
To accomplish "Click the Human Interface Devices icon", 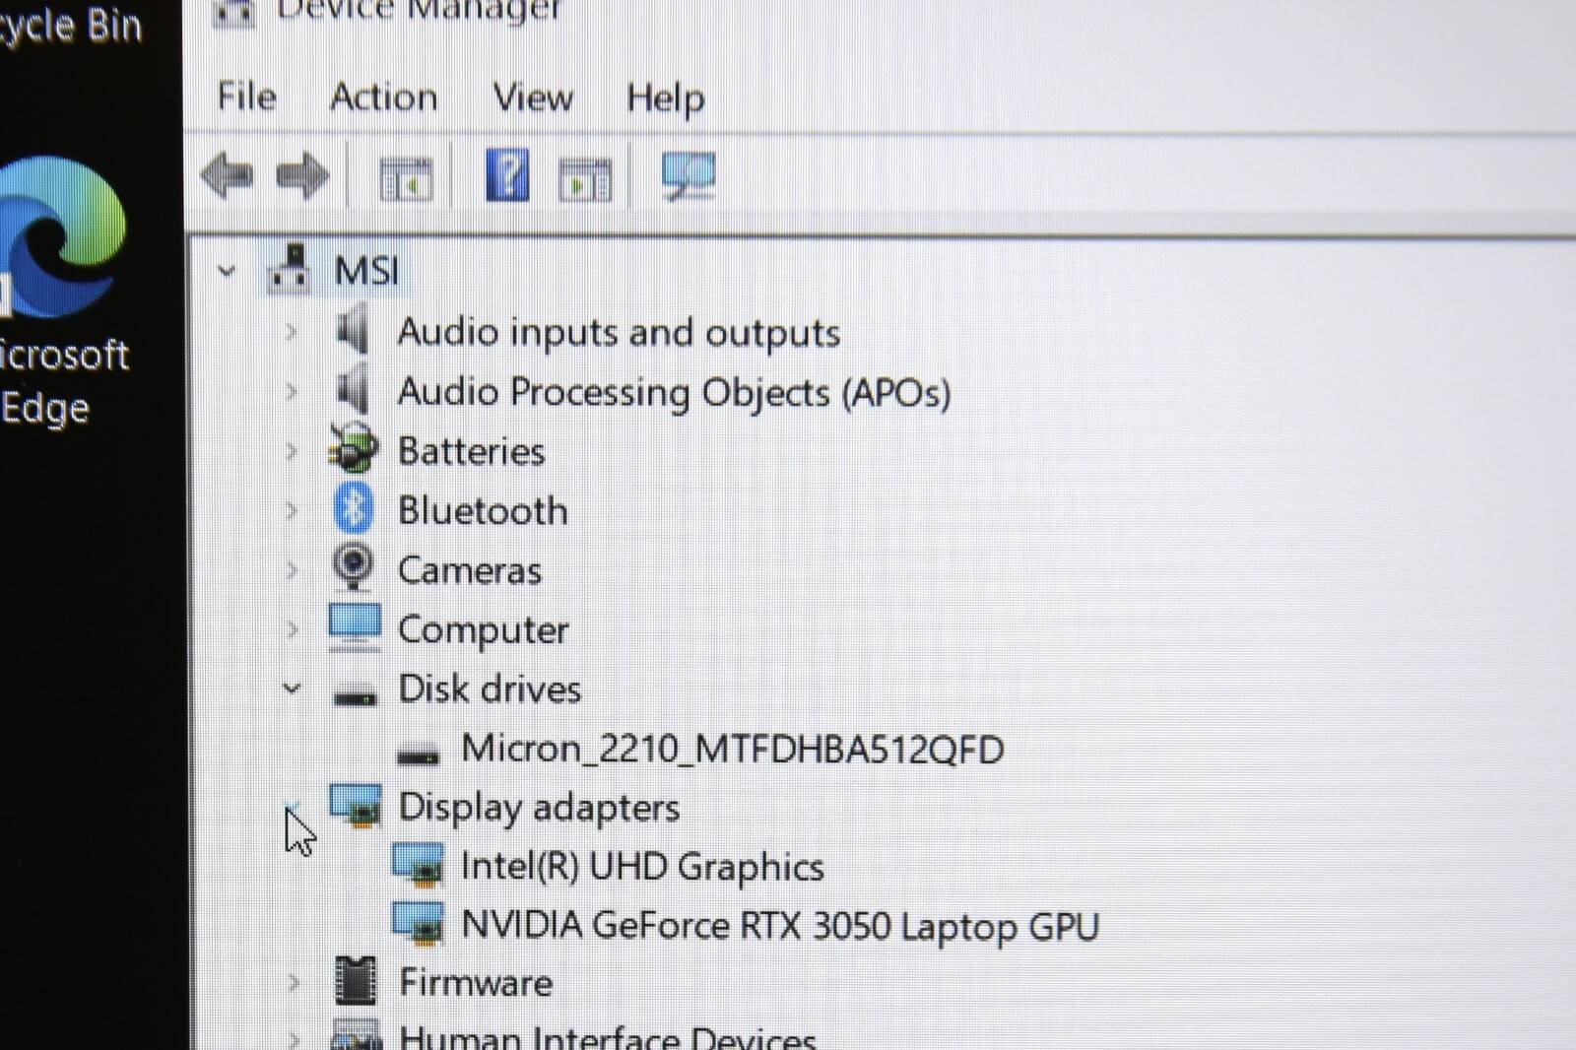I will tap(356, 1035).
